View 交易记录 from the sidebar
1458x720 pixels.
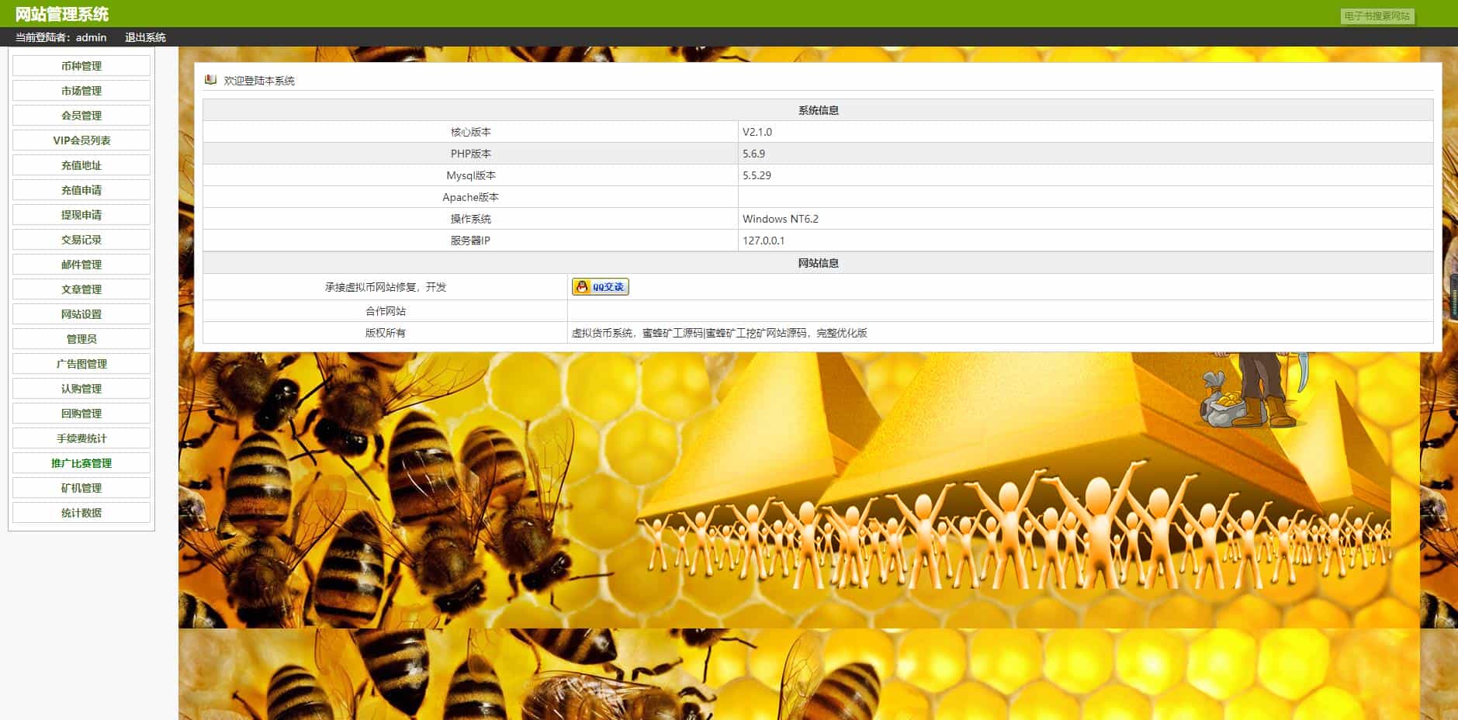pos(81,240)
